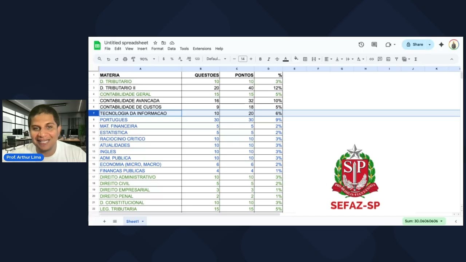This screenshot has width=466, height=262.
Task: Collapse the toolbar menus chevron
Action: click(x=452, y=59)
